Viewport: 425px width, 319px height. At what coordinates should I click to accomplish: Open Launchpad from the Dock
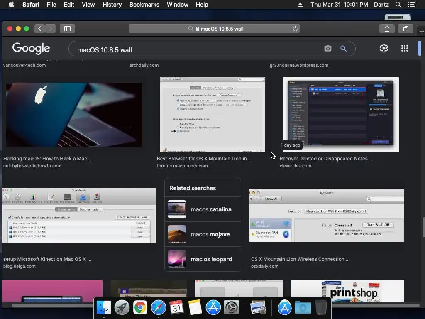point(122,308)
